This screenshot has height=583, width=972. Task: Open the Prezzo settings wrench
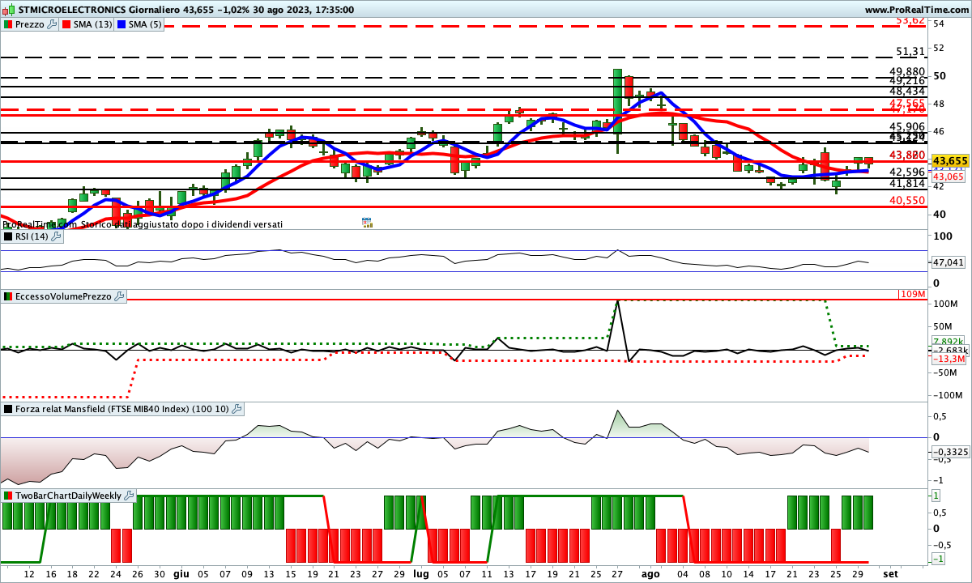coord(53,24)
